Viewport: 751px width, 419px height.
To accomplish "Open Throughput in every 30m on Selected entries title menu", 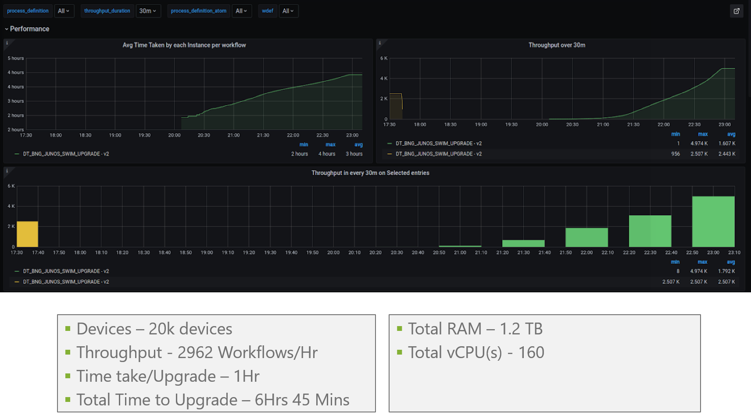I will tap(370, 173).
